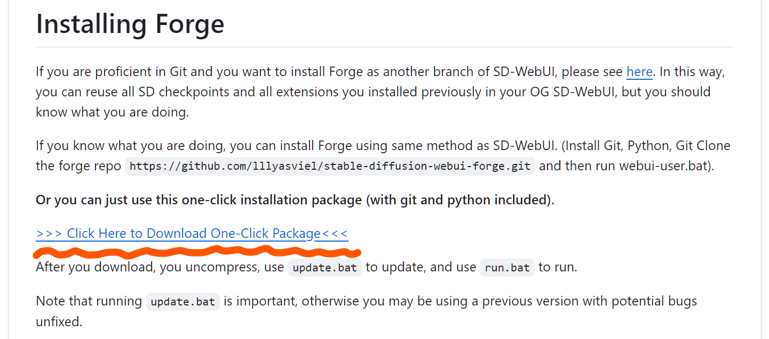Open the Click Here to Download One-Click Package link

pyautogui.click(x=192, y=234)
